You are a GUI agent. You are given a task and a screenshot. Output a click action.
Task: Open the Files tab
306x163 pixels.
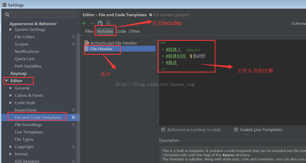click(x=89, y=31)
